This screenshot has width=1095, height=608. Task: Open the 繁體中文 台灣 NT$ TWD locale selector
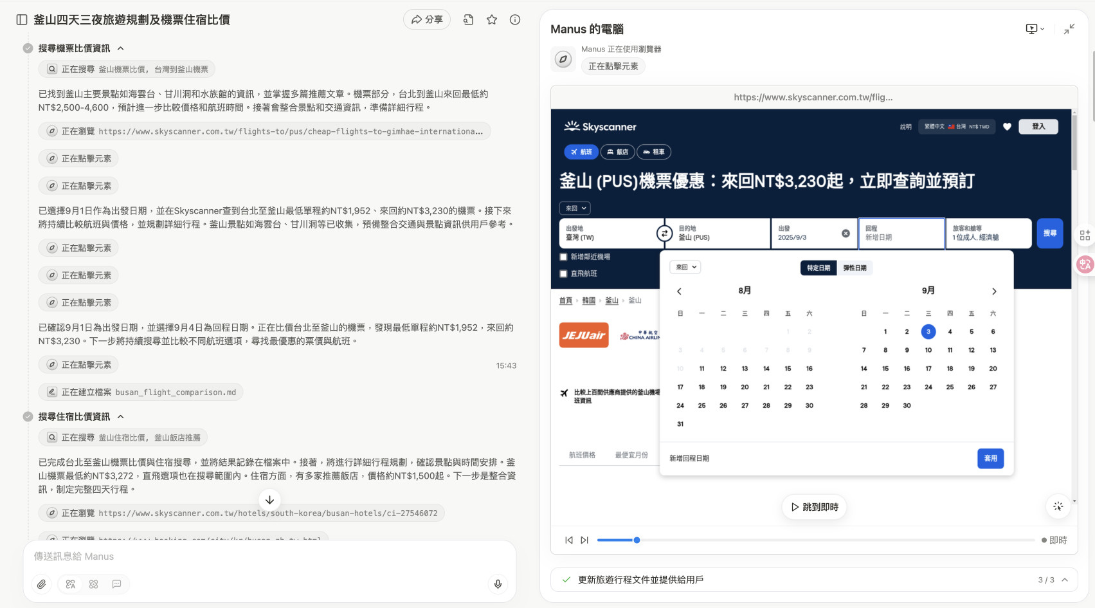click(x=957, y=127)
